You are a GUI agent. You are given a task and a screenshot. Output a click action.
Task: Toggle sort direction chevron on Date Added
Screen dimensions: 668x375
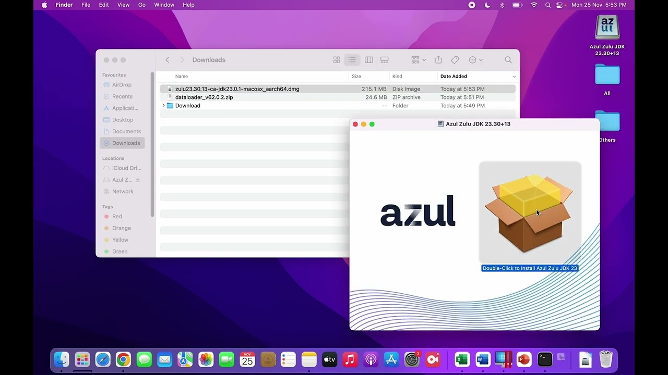(x=514, y=77)
